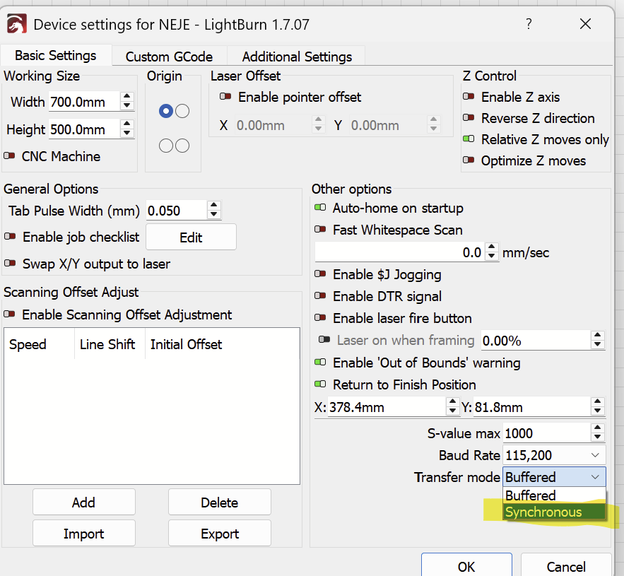This screenshot has width=624, height=576.
Task: Toggle Fast Whitespace Scan
Action: [320, 230]
